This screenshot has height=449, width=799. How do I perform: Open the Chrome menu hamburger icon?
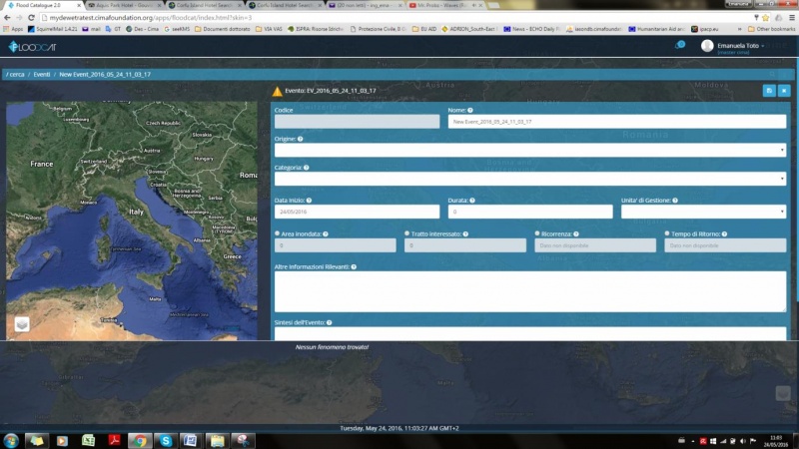792,18
